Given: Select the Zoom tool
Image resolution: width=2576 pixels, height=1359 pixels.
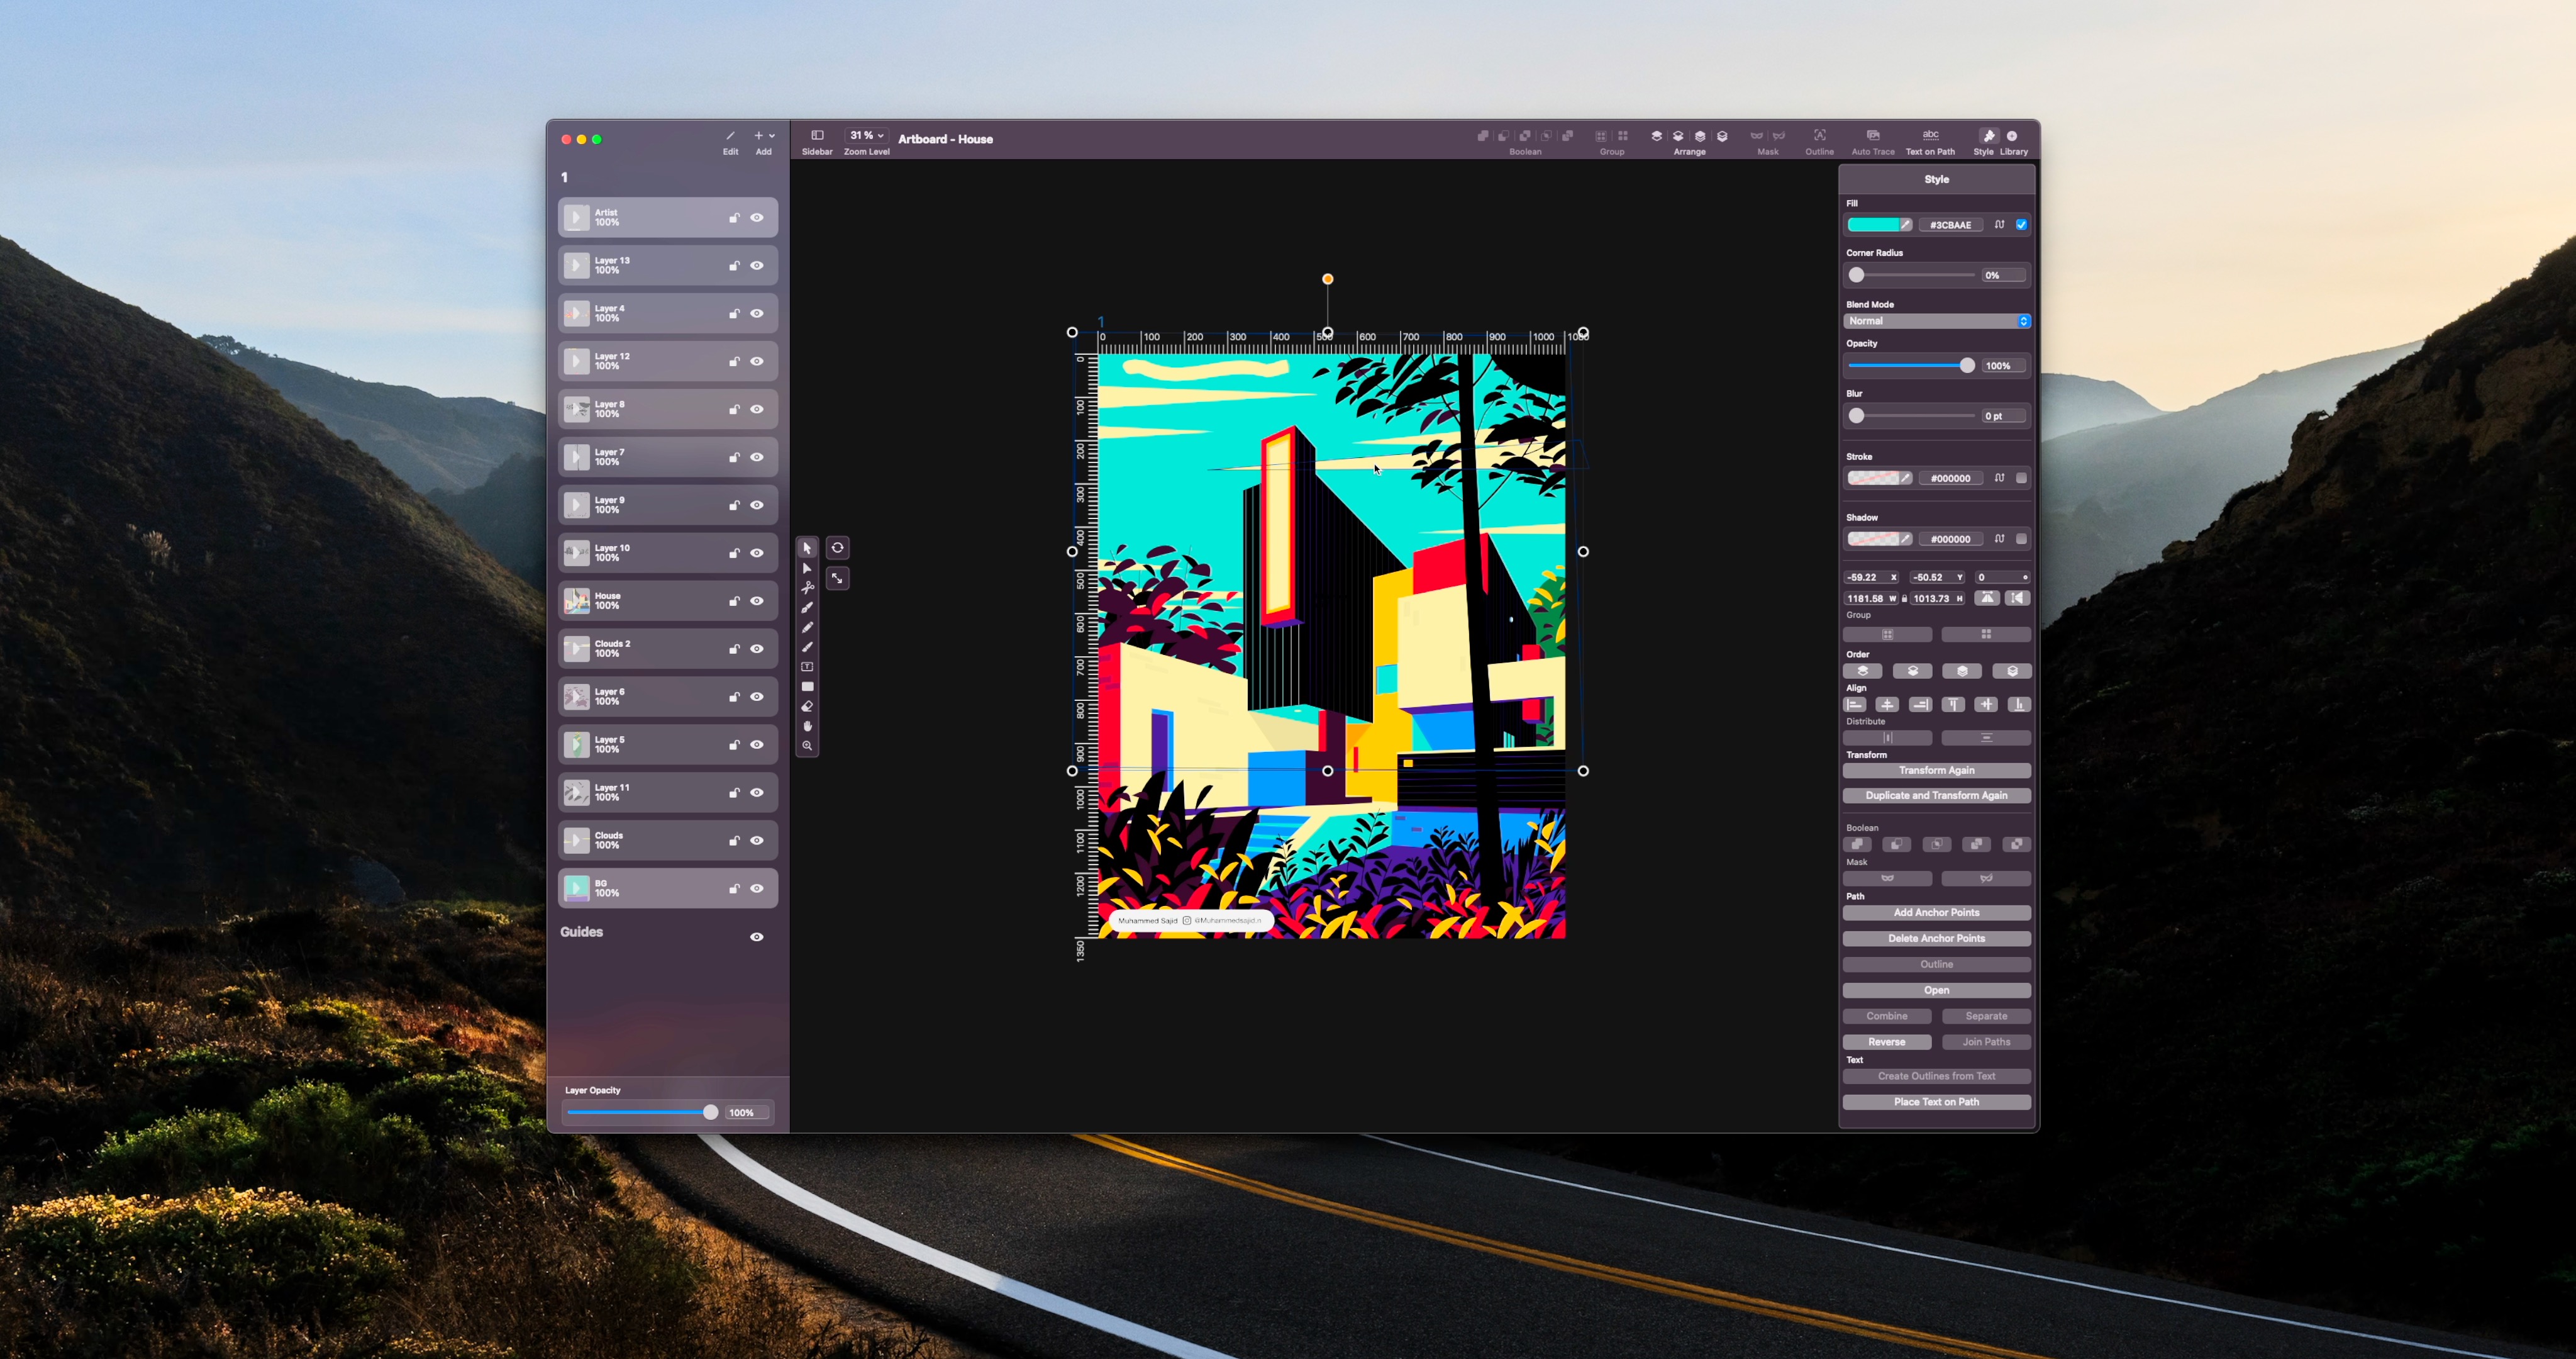Looking at the screenshot, I should pos(807,747).
